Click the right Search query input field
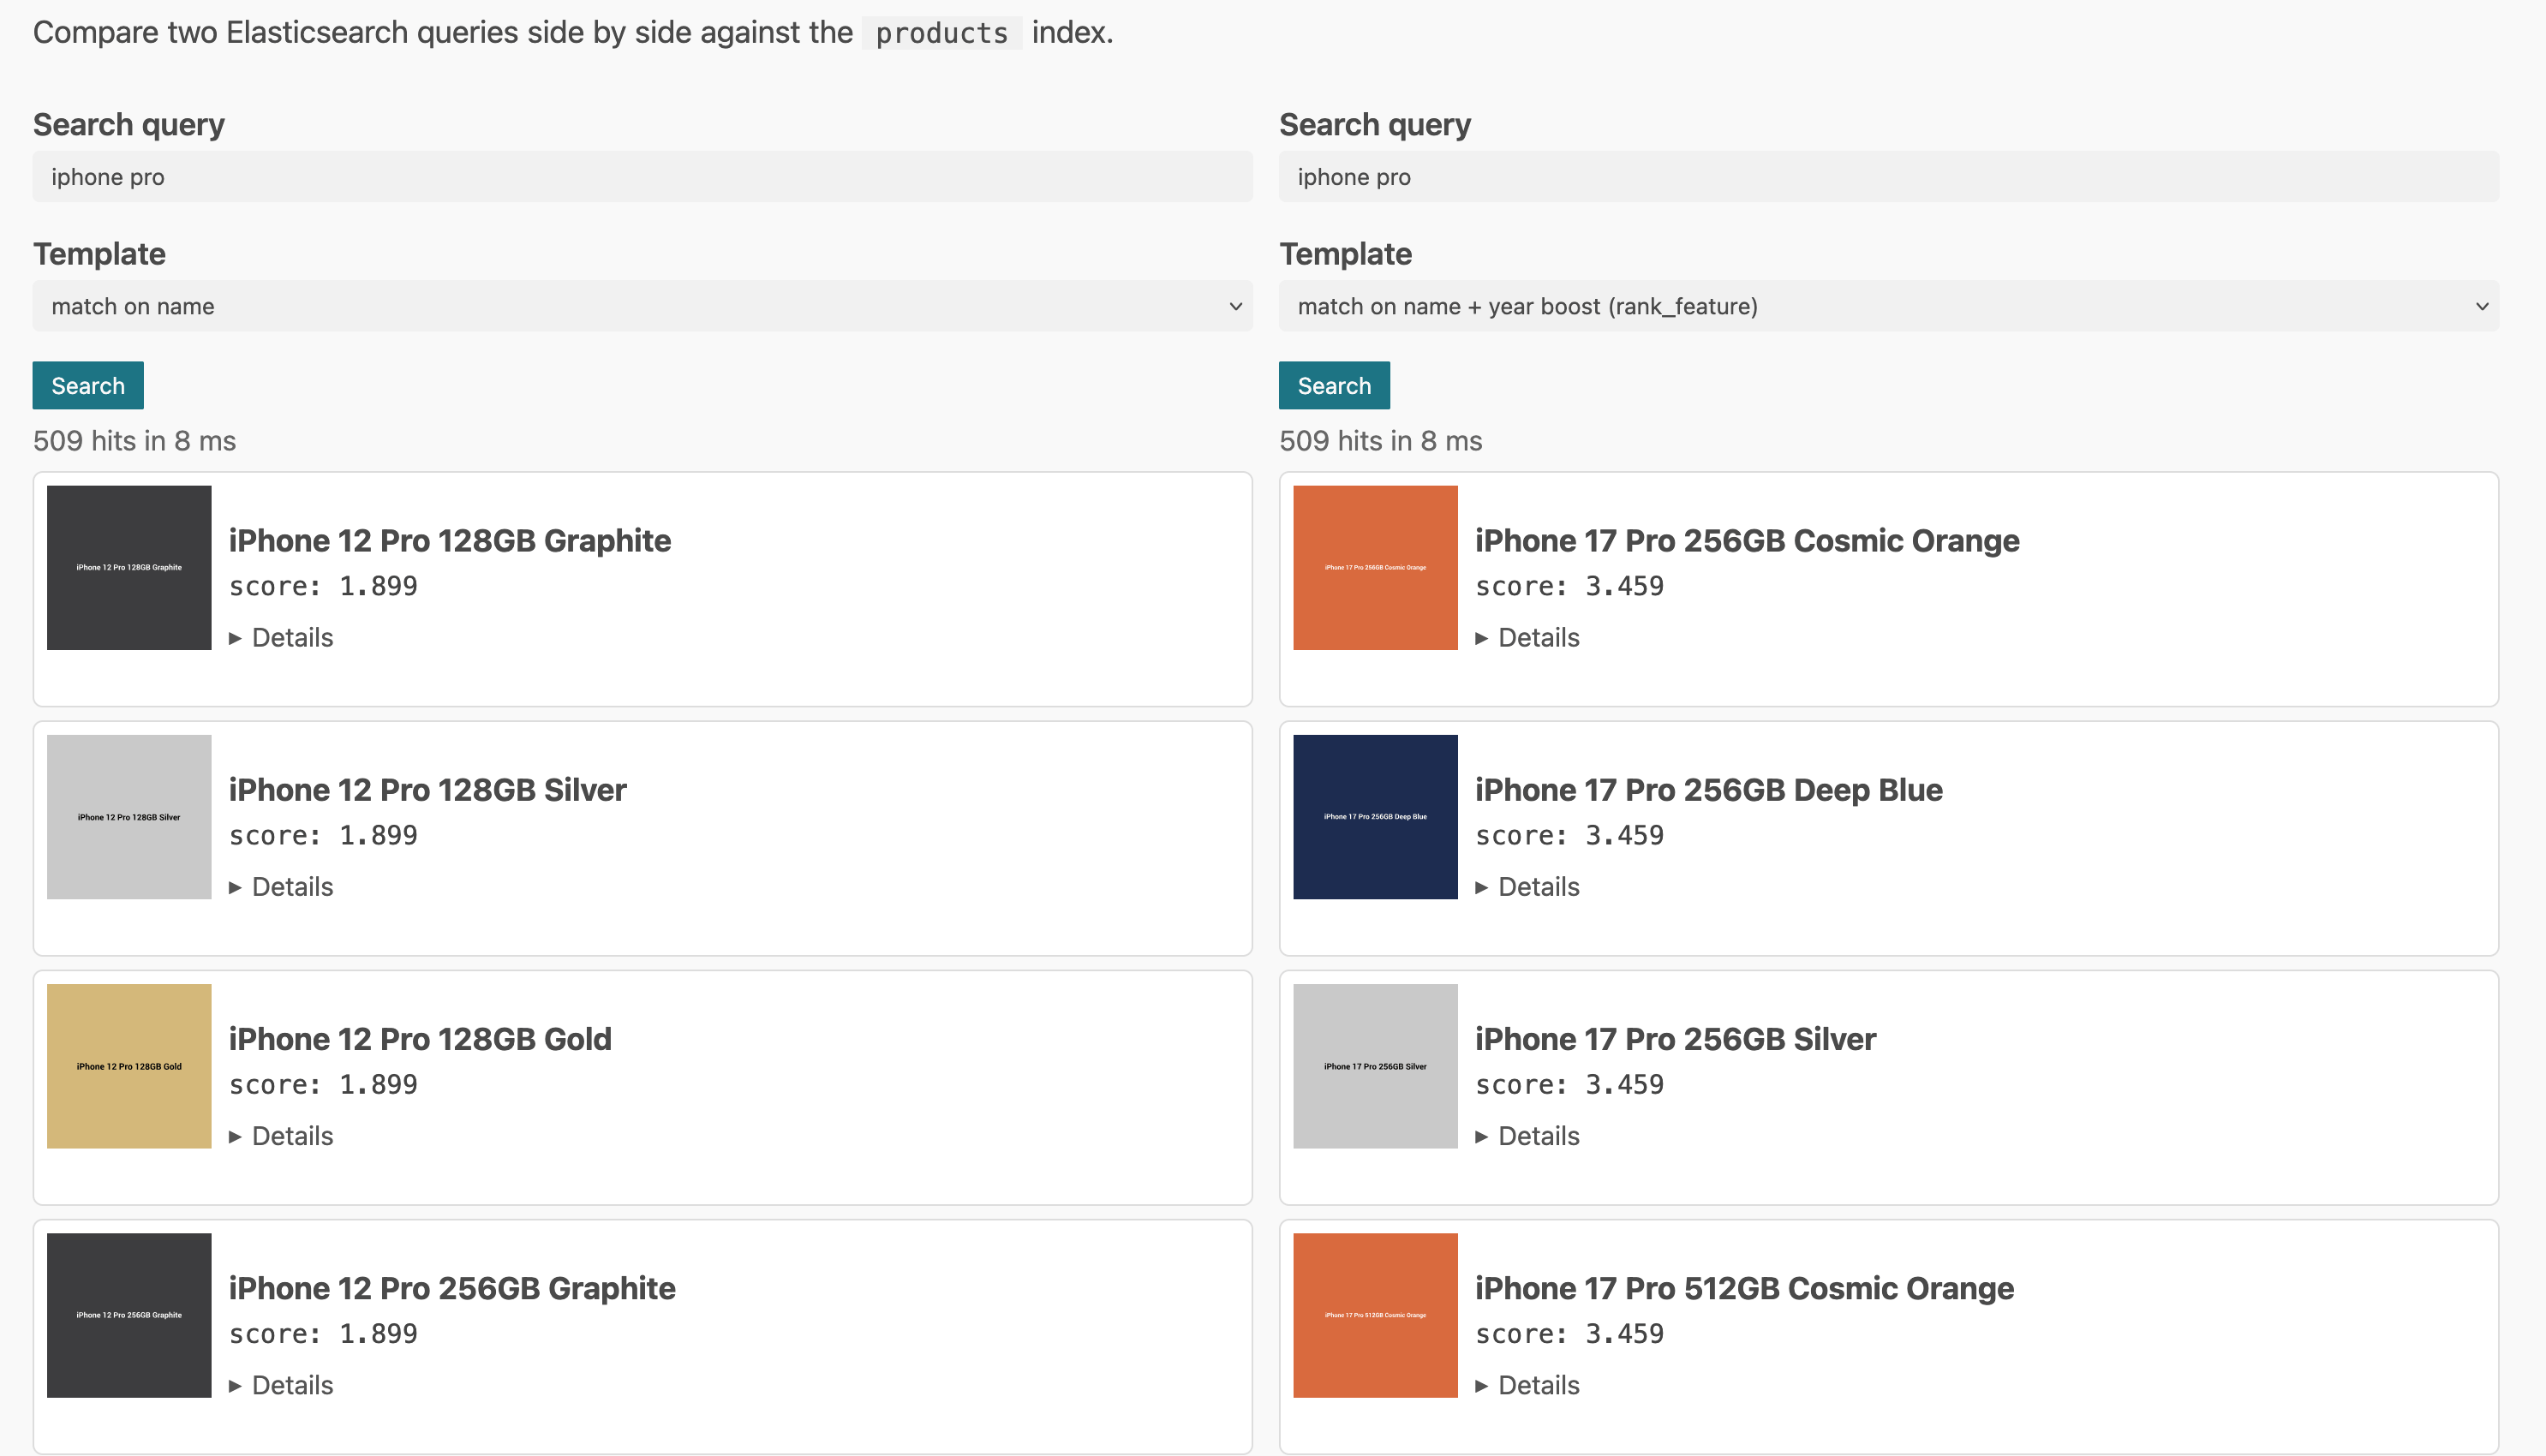The height and width of the screenshot is (1456, 2546). 1888,177
